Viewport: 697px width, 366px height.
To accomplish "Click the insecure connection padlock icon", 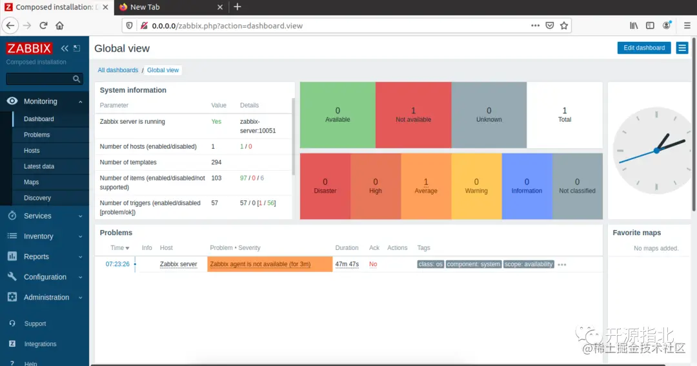I will tap(143, 26).
